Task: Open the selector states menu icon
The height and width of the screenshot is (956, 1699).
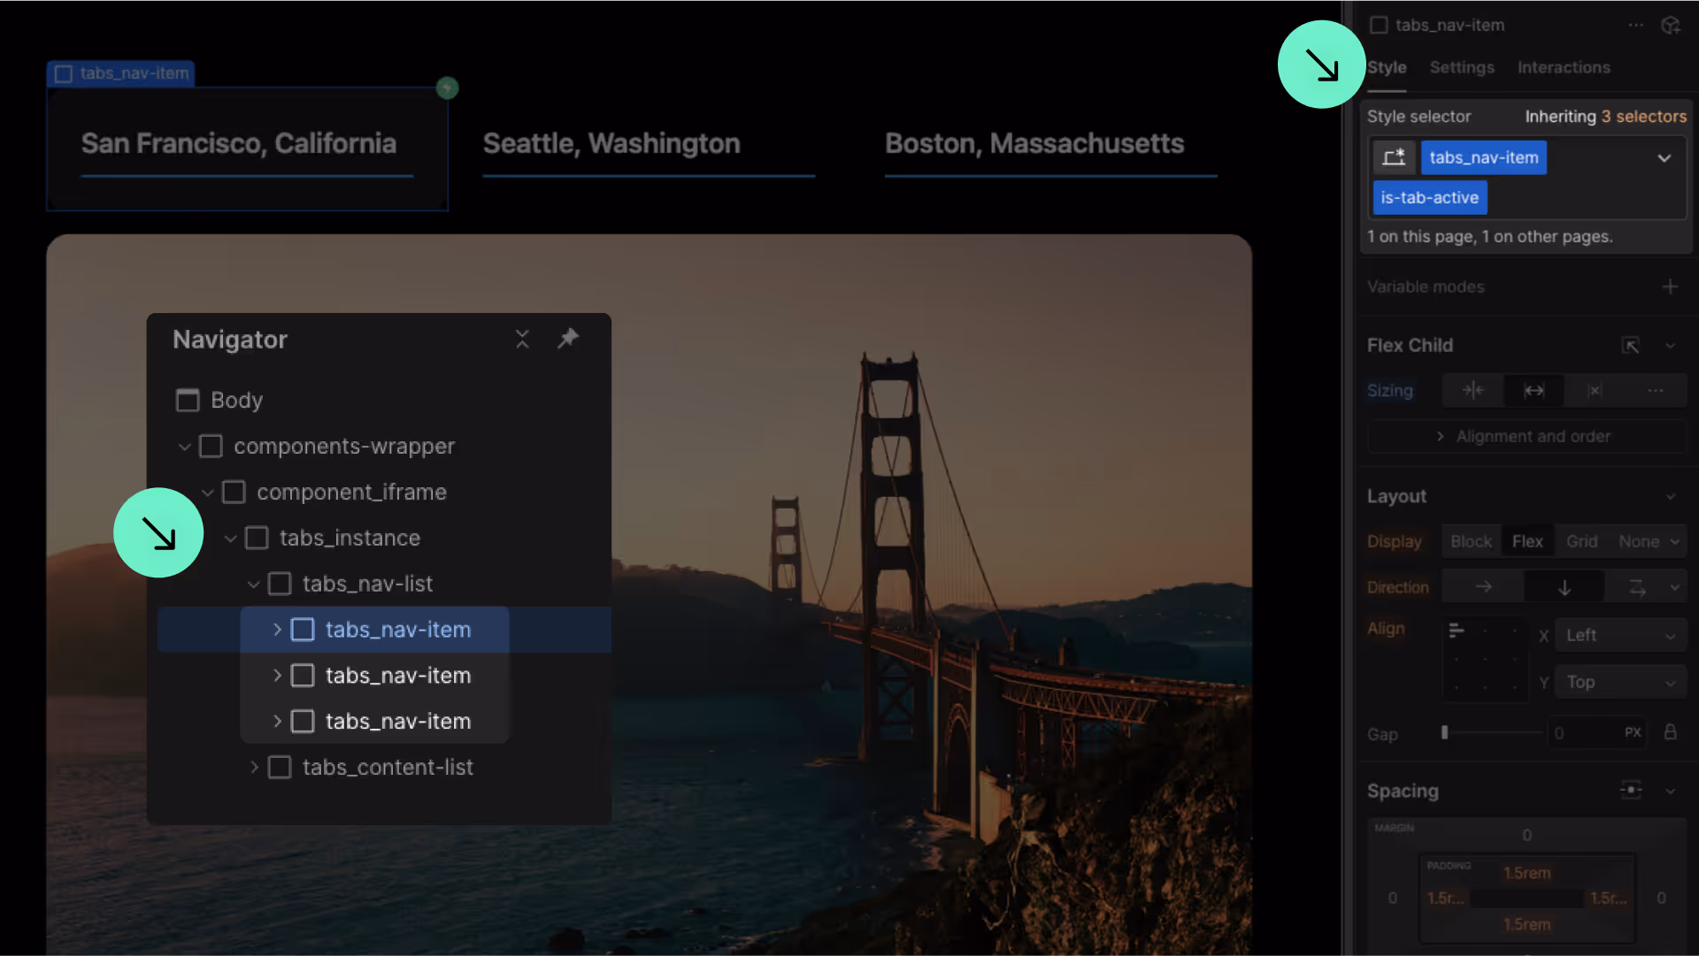Action: [1393, 157]
